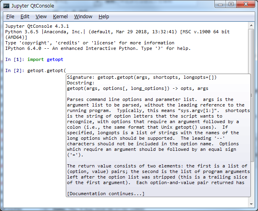Click the In [2] prompt label

(15, 70)
